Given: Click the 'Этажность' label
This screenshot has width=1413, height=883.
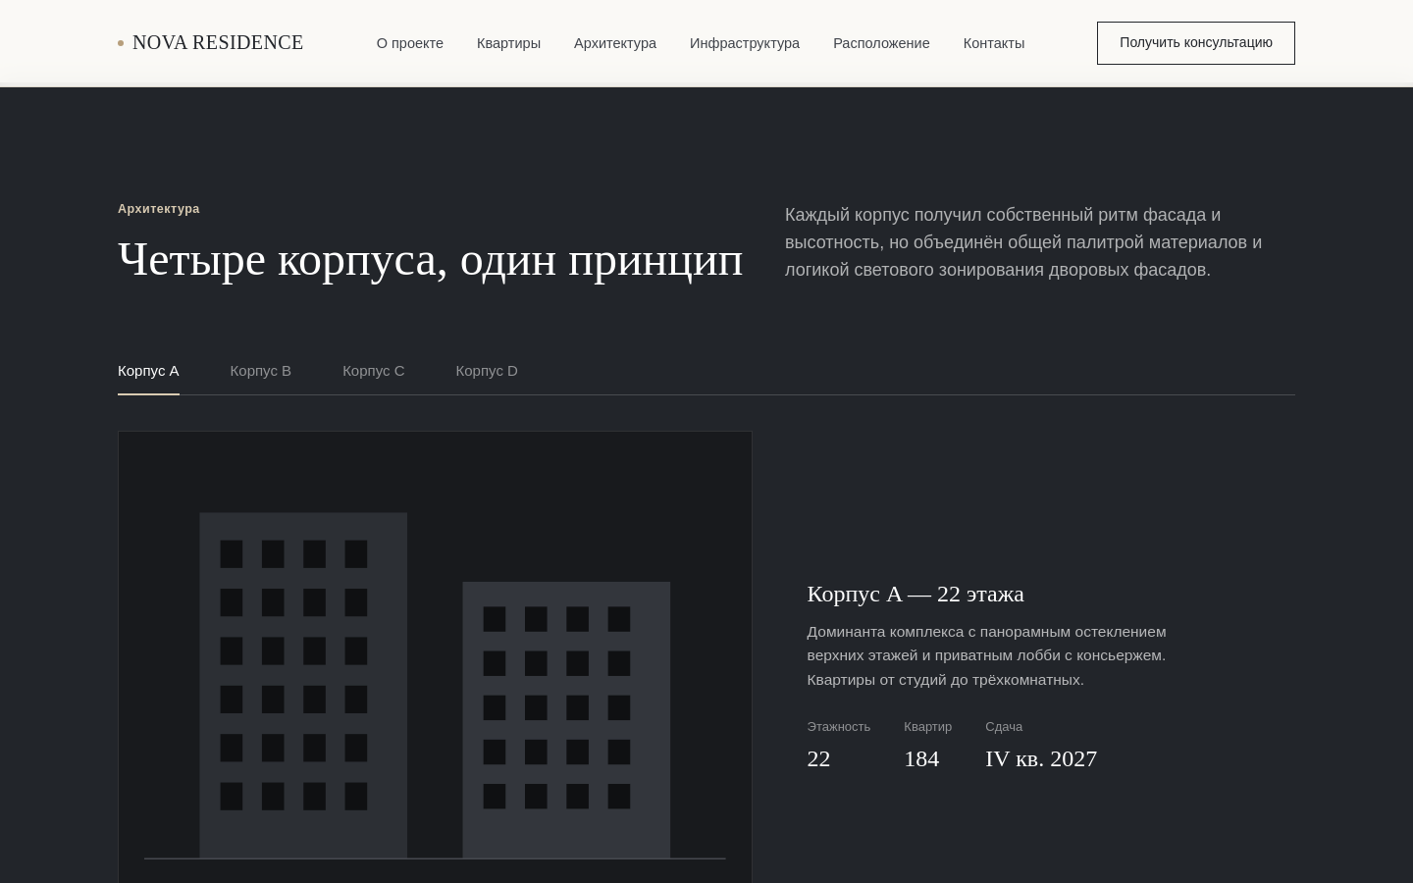Looking at the screenshot, I should pyautogui.click(x=839, y=727).
